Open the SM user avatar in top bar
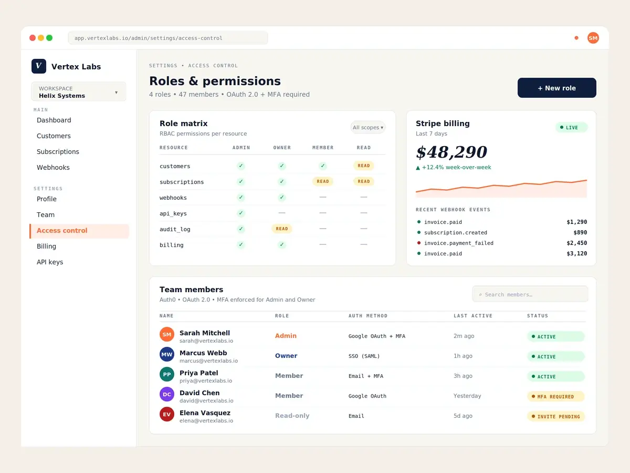Screen dimensions: 630x473 pos(593,38)
